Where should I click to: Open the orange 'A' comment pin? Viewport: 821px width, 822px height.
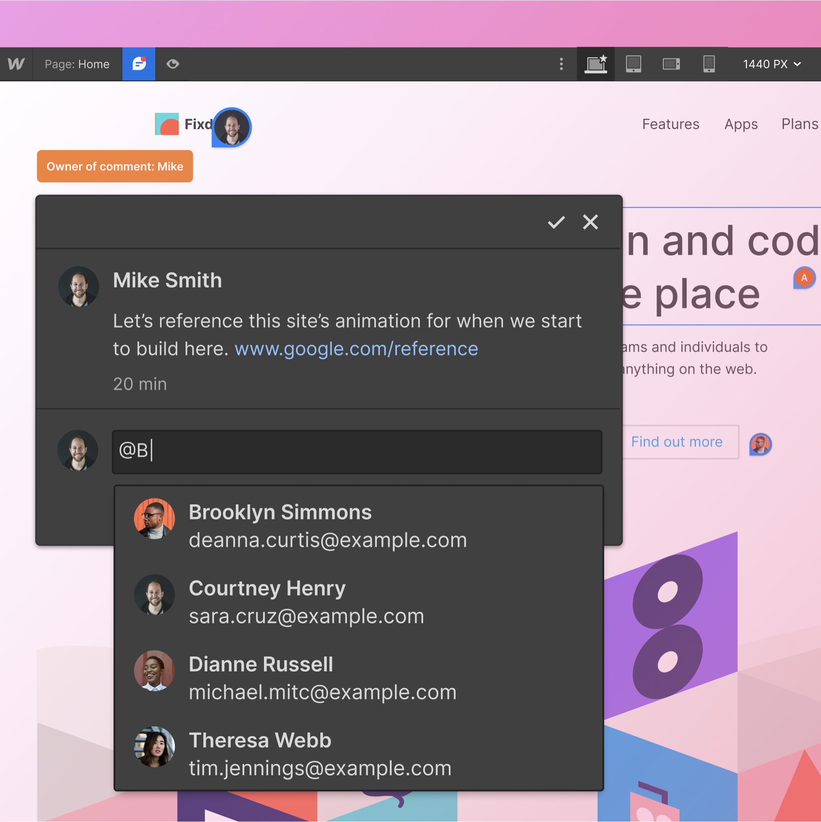804,278
